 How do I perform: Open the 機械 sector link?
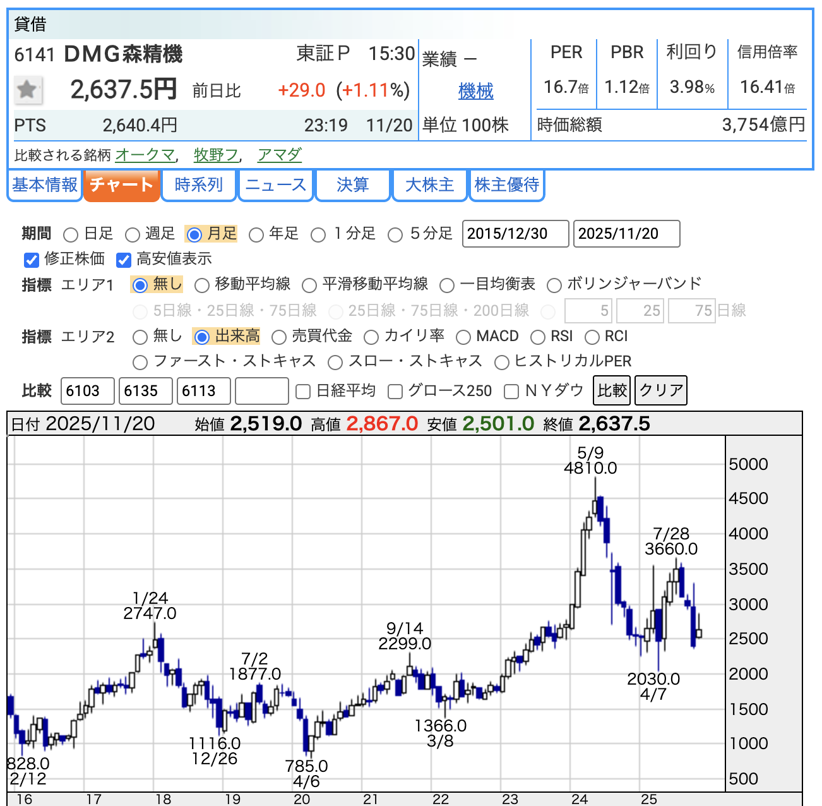click(x=475, y=92)
